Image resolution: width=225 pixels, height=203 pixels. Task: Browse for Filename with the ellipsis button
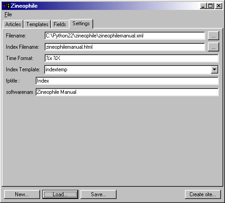(213, 36)
